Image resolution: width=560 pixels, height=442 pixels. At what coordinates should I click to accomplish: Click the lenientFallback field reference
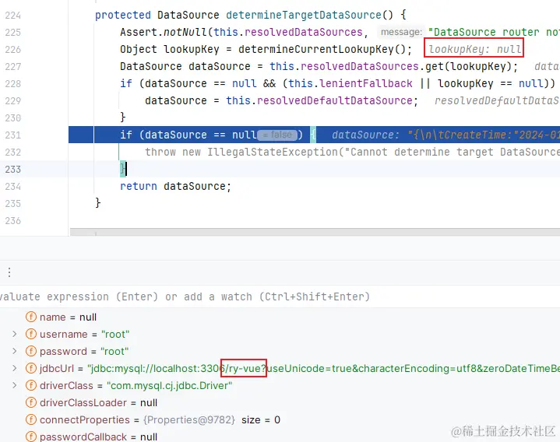[366, 83]
